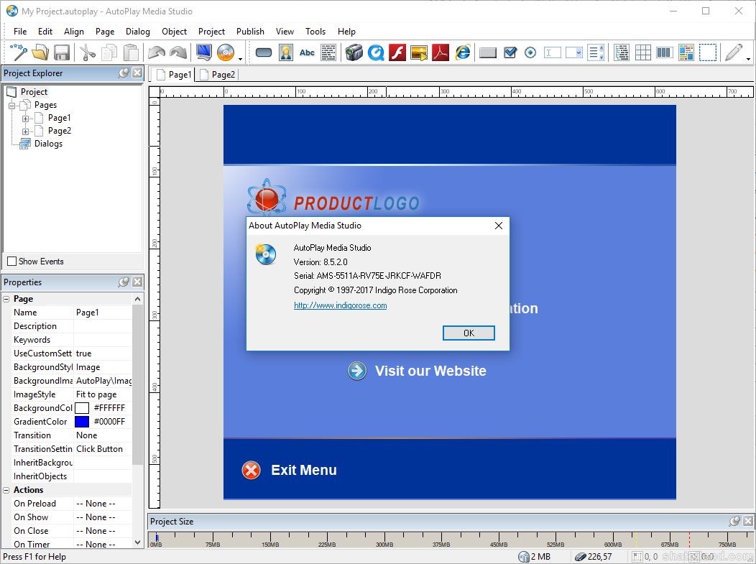The height and width of the screenshot is (564, 756).
Task: Open the Publish menu
Action: (250, 32)
